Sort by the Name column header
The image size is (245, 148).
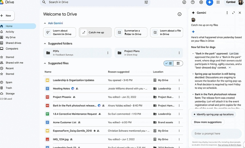tap(48, 72)
